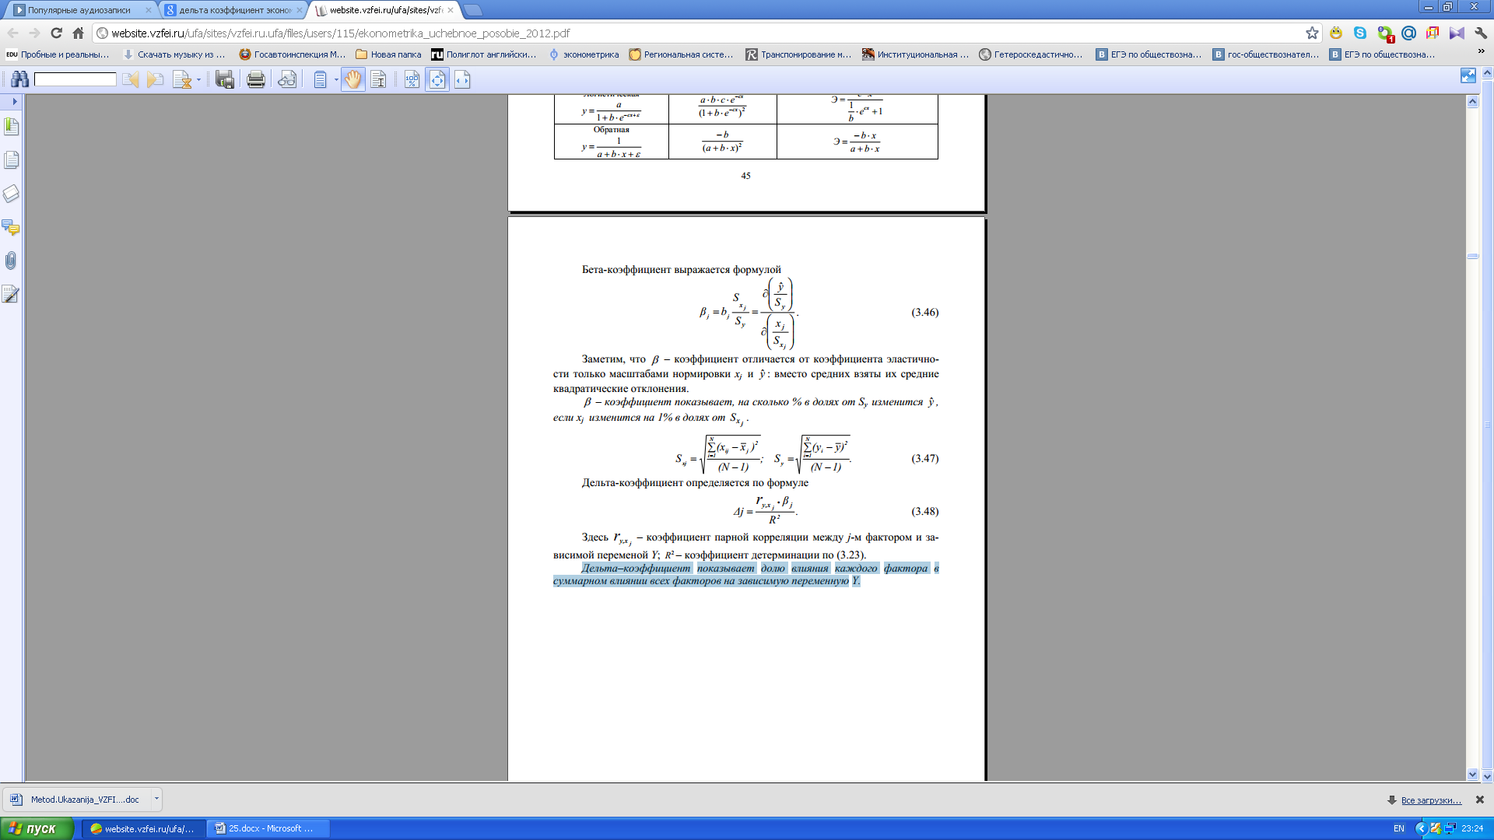1494x840 pixels.
Task: Open a new browser tab
Action: (x=472, y=10)
